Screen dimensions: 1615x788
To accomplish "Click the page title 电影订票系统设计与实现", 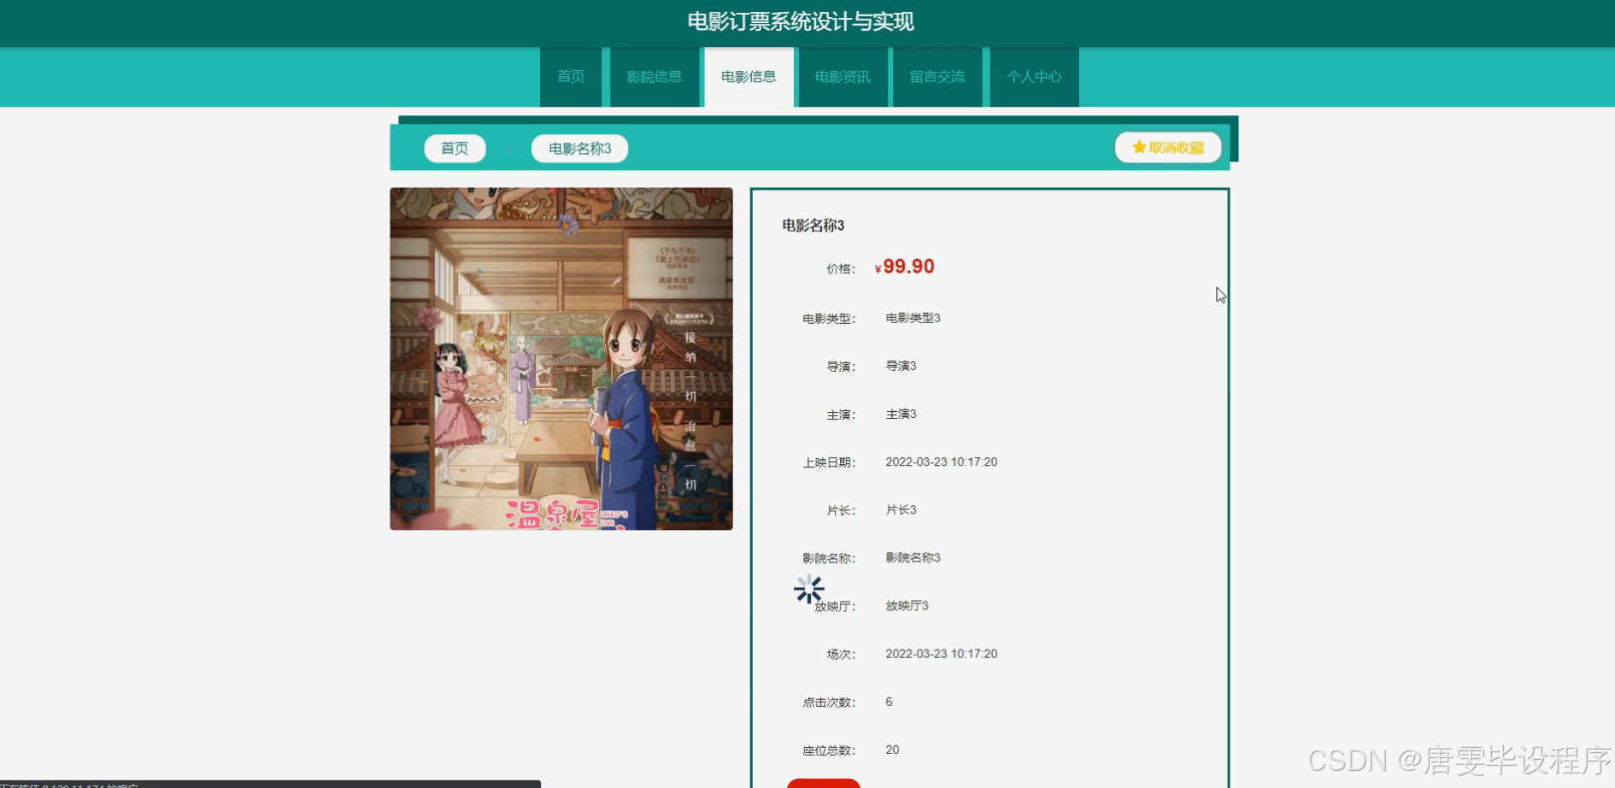I will (801, 21).
